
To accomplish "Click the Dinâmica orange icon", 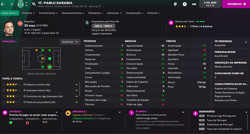I will (68, 113).
